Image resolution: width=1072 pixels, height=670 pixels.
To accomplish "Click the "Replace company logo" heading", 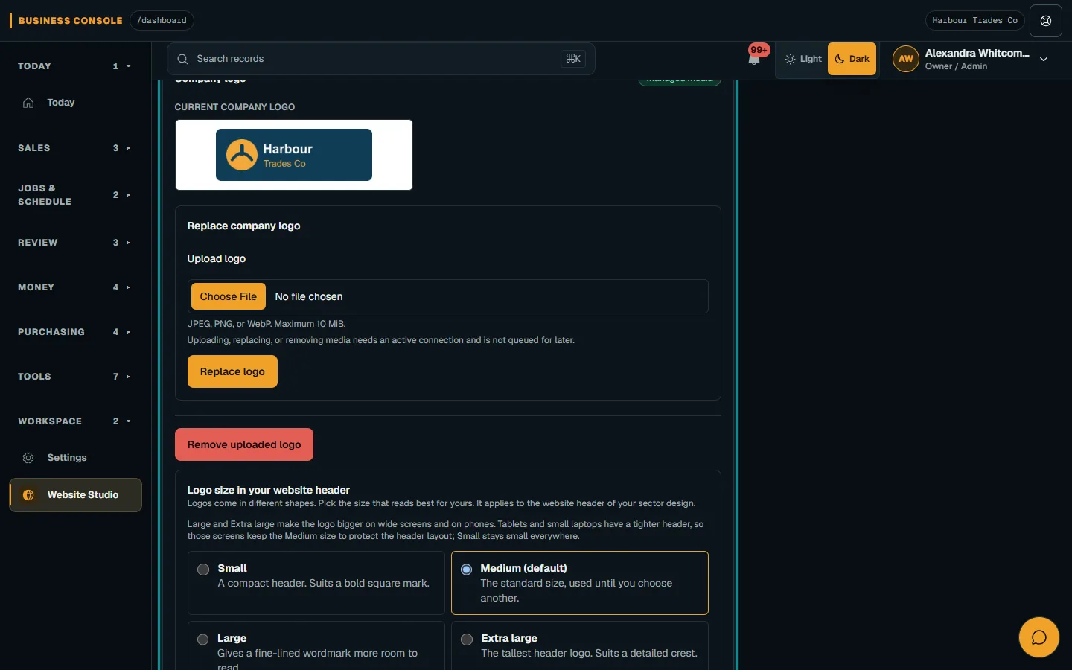I will [x=243, y=226].
